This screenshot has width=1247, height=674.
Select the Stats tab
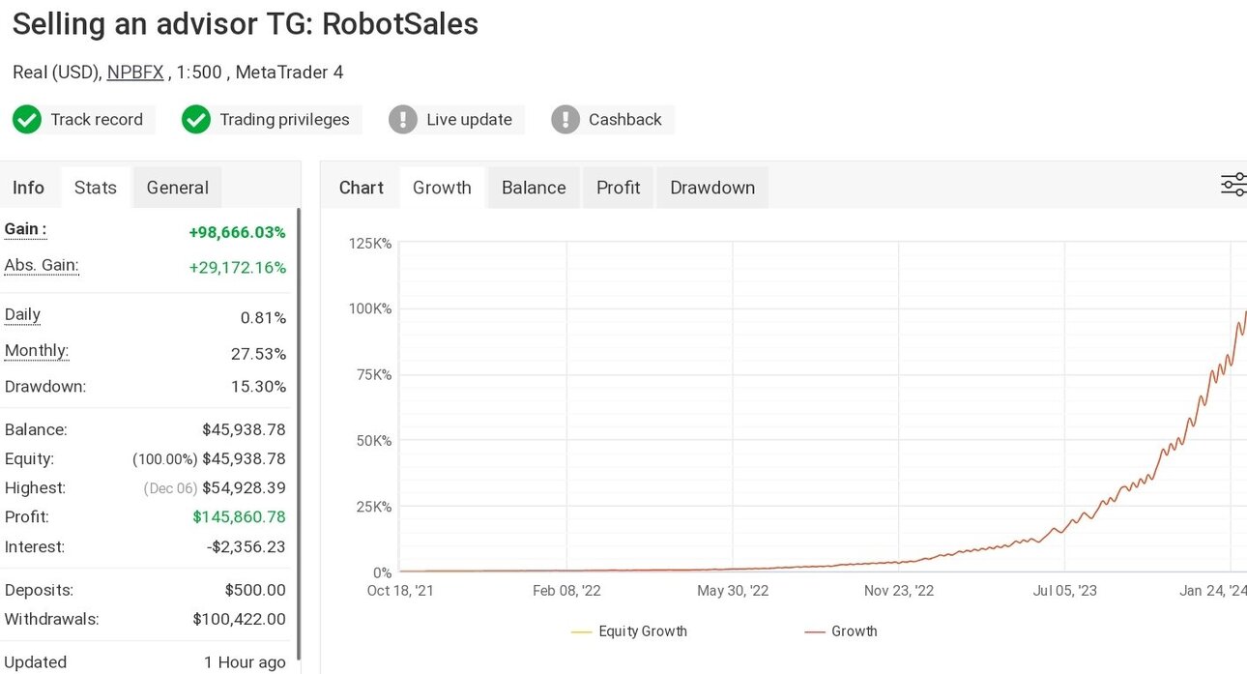click(x=96, y=188)
